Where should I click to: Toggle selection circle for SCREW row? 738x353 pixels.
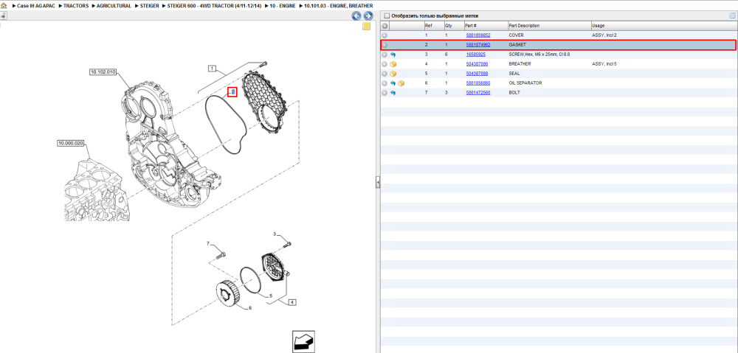384,55
